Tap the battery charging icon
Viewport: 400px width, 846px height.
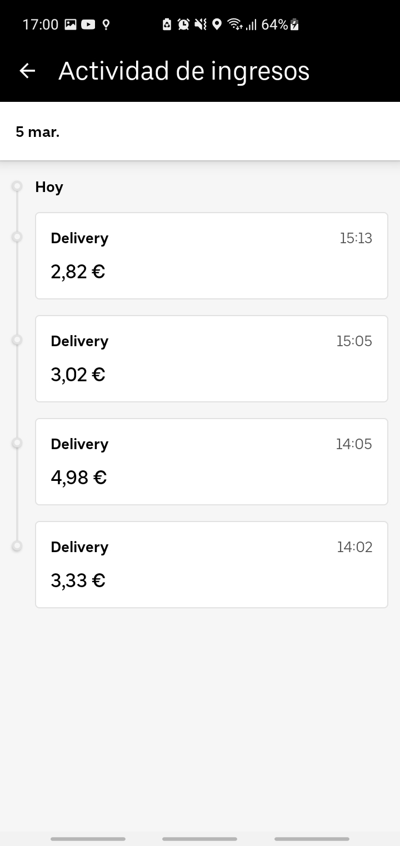click(295, 24)
